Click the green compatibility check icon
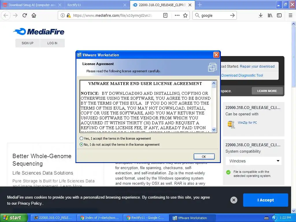 (x=228, y=172)
